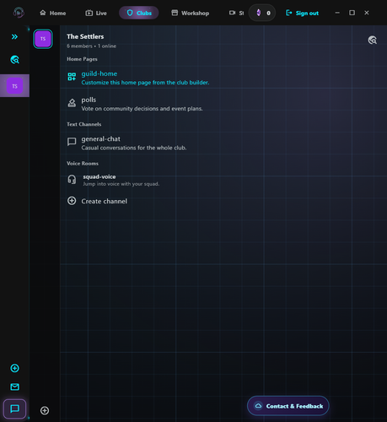Click the The Settlers club title
Image resolution: width=387 pixels, height=422 pixels.
(85, 36)
